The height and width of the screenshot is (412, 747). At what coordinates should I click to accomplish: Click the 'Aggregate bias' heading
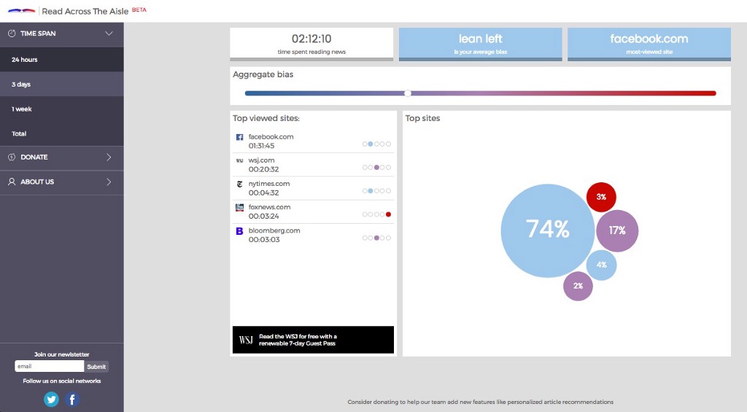tap(263, 74)
